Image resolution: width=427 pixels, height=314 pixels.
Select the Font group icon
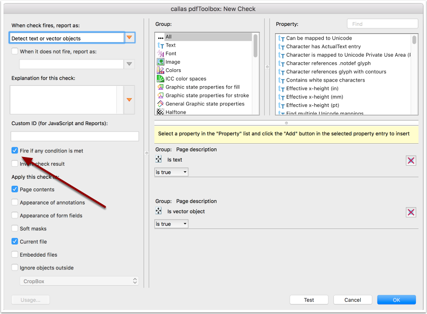tap(161, 53)
